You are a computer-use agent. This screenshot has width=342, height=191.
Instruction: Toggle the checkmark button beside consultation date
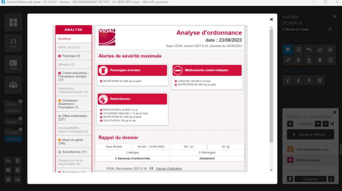coord(326,124)
